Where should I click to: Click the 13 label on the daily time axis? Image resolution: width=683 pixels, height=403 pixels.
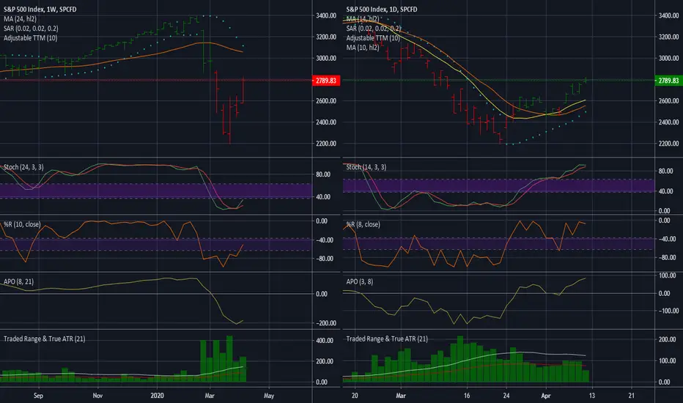click(591, 396)
